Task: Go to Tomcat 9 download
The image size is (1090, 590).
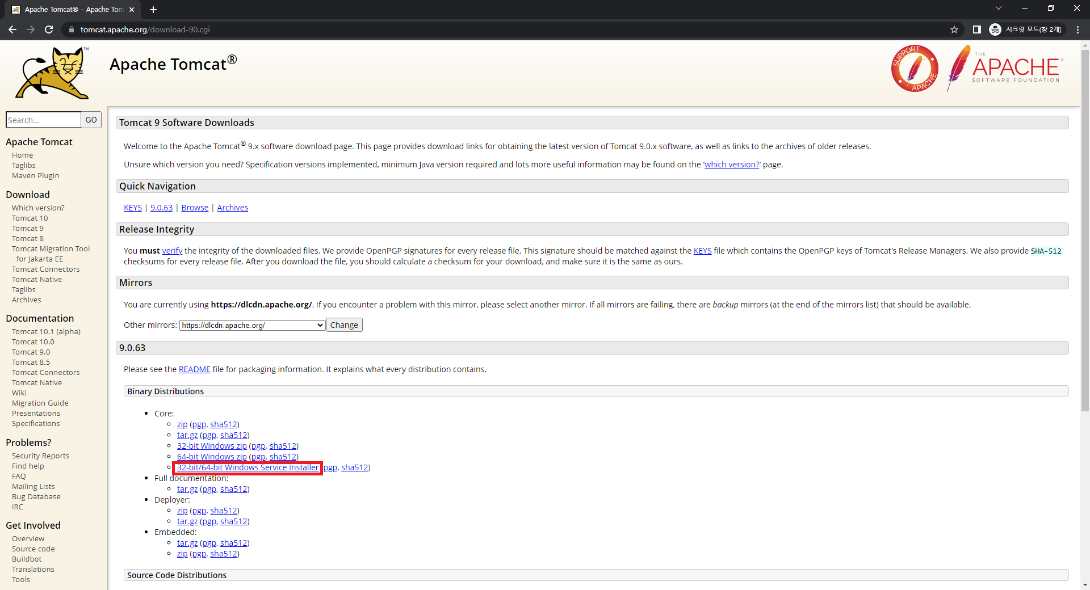Action: (27, 229)
